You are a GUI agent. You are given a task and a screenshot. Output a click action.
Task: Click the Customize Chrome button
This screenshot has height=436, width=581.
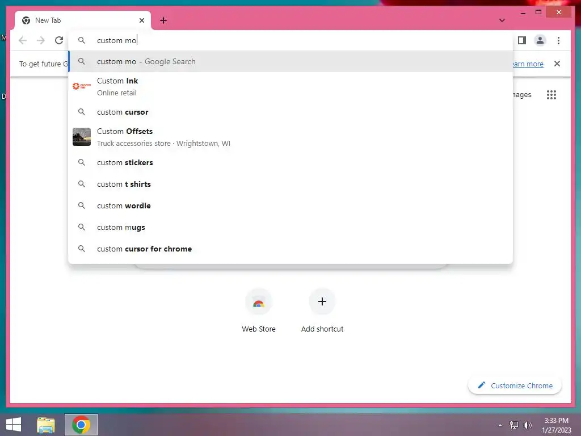point(515,385)
